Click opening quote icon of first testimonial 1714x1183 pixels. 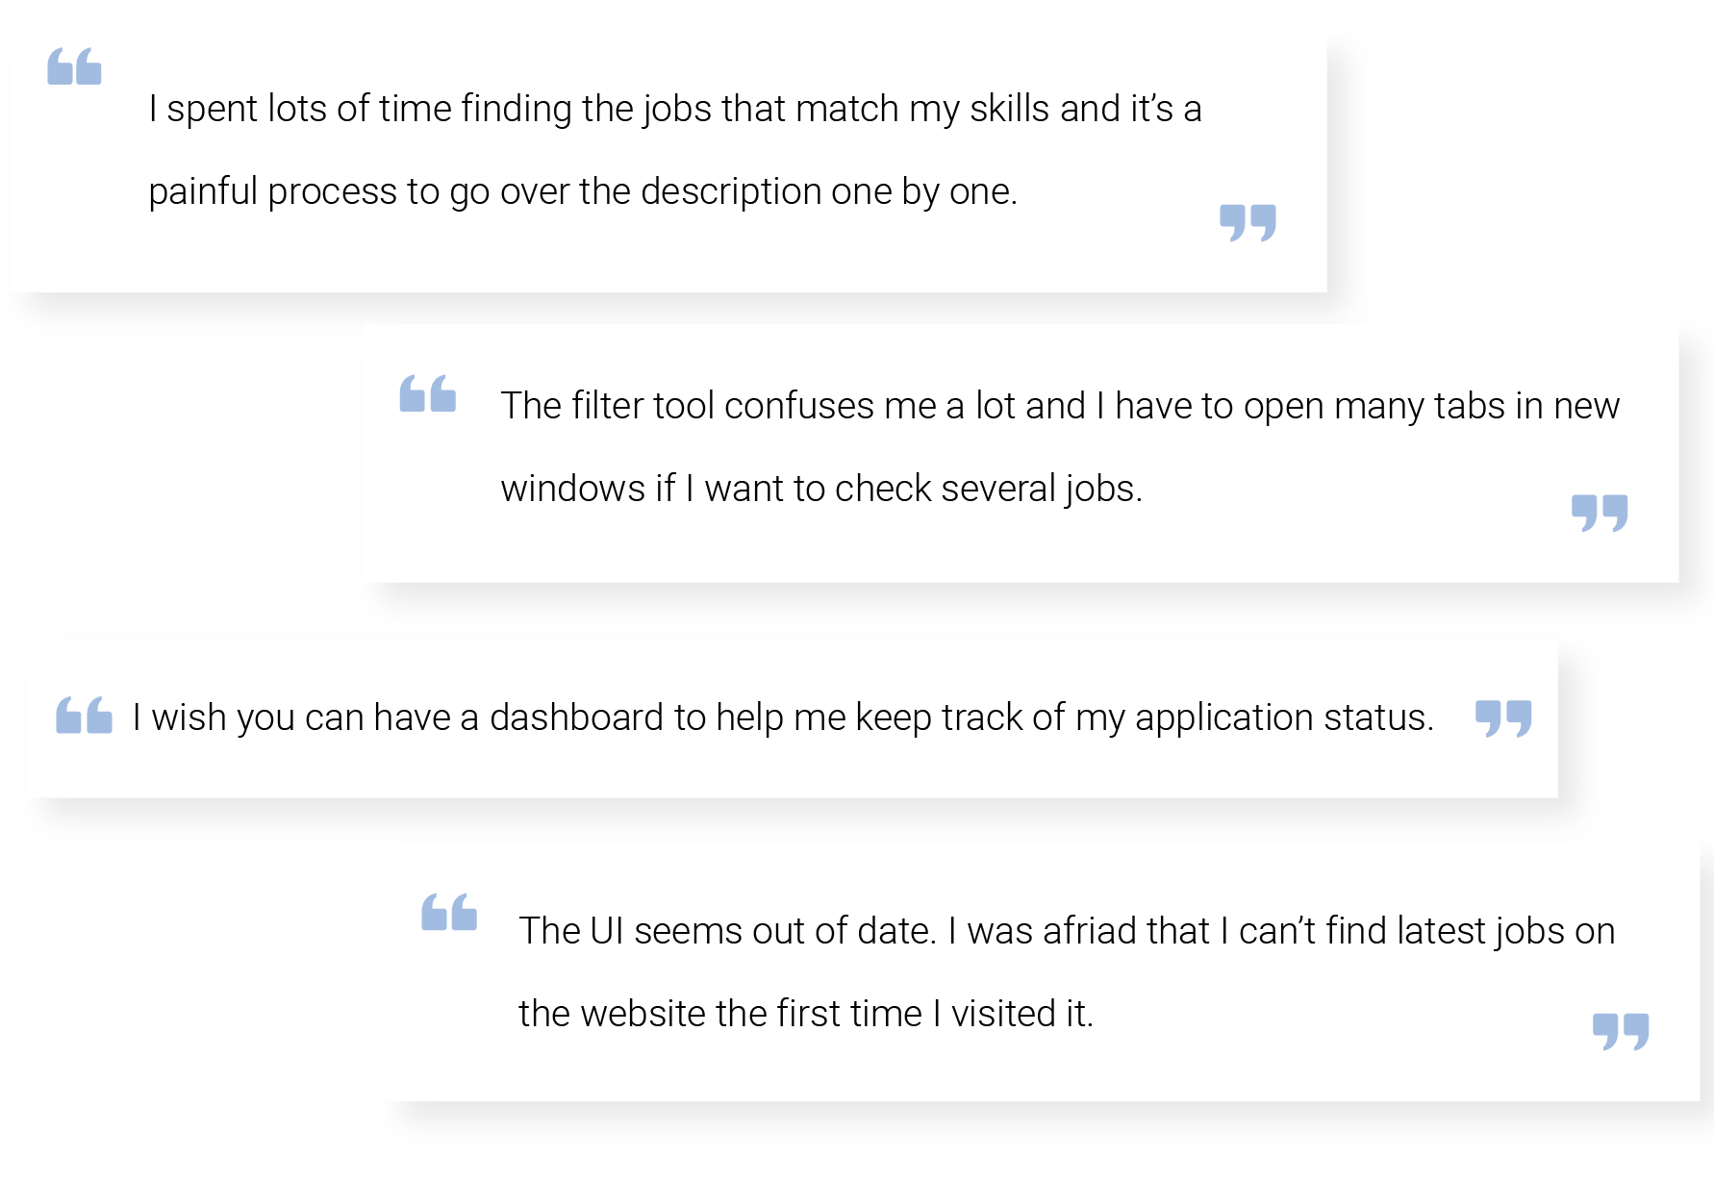[74, 66]
